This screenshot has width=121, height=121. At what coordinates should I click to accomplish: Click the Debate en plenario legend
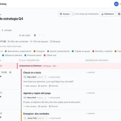pos(12,55)
